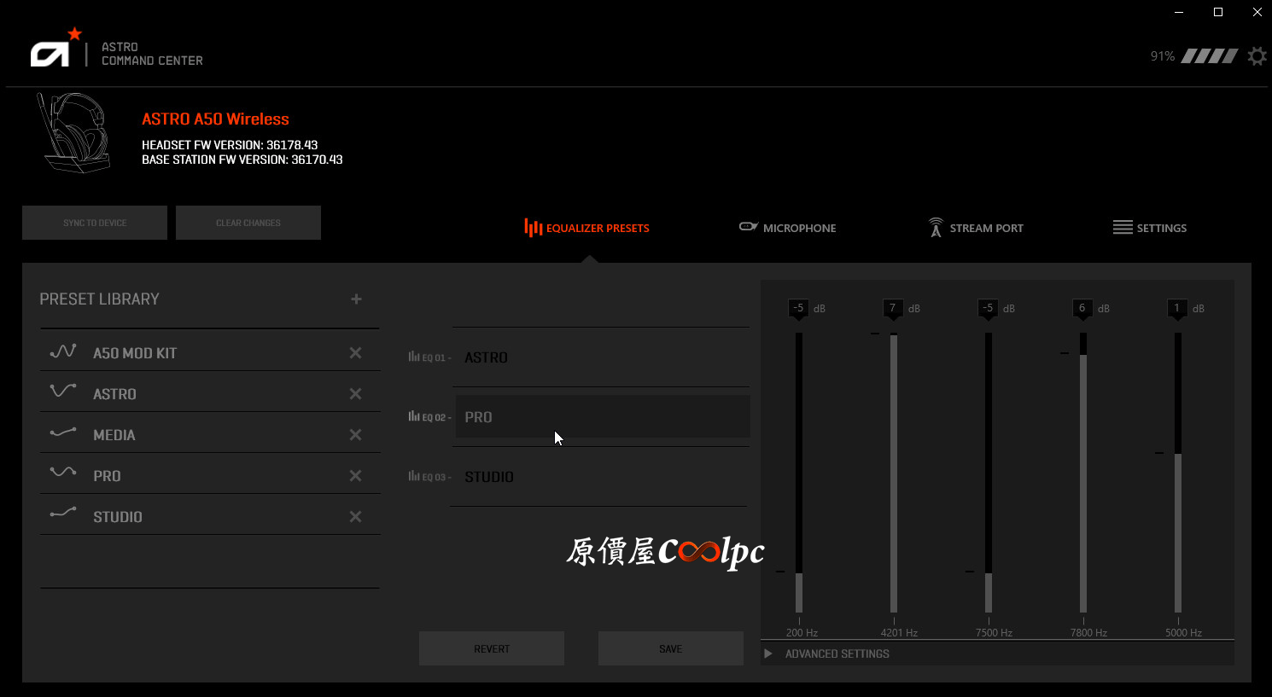Viewport: 1272px width, 697px height.
Task: Click the Save button
Action: coord(671,648)
